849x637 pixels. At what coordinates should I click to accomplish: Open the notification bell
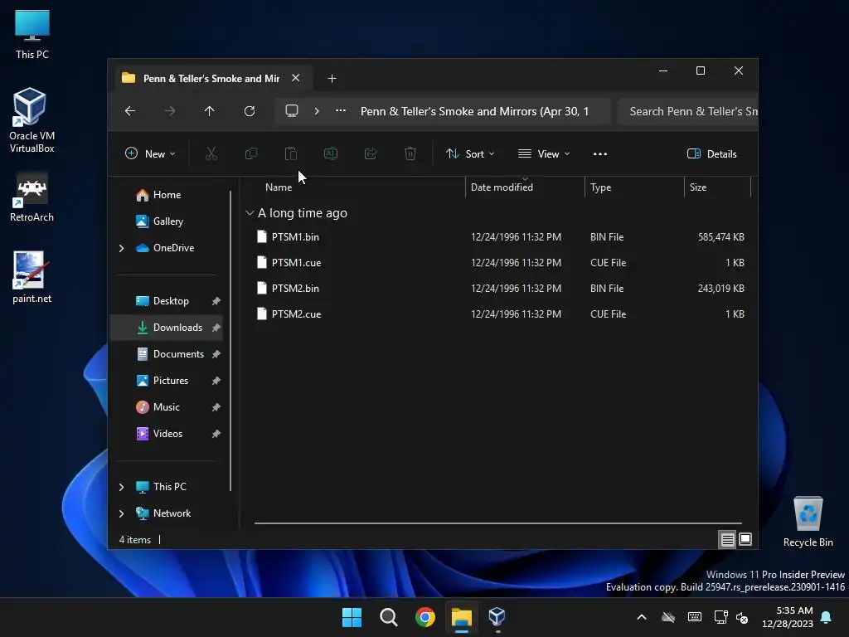pyautogui.click(x=827, y=617)
